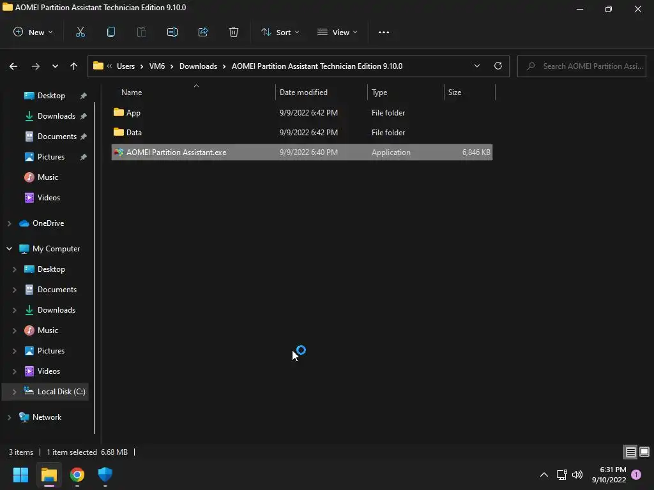Expand address bar history dropdown

click(476, 66)
